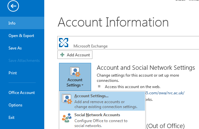Click 'Access this account on the web.' text
Image resolution: width=199 pixels, height=129 pixels.
pos(132,87)
